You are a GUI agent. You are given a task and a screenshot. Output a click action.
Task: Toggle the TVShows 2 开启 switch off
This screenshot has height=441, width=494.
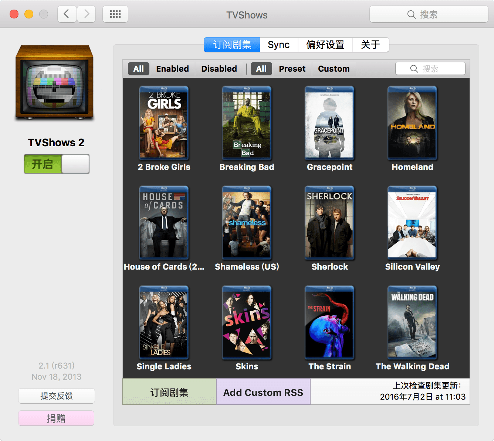click(x=57, y=164)
